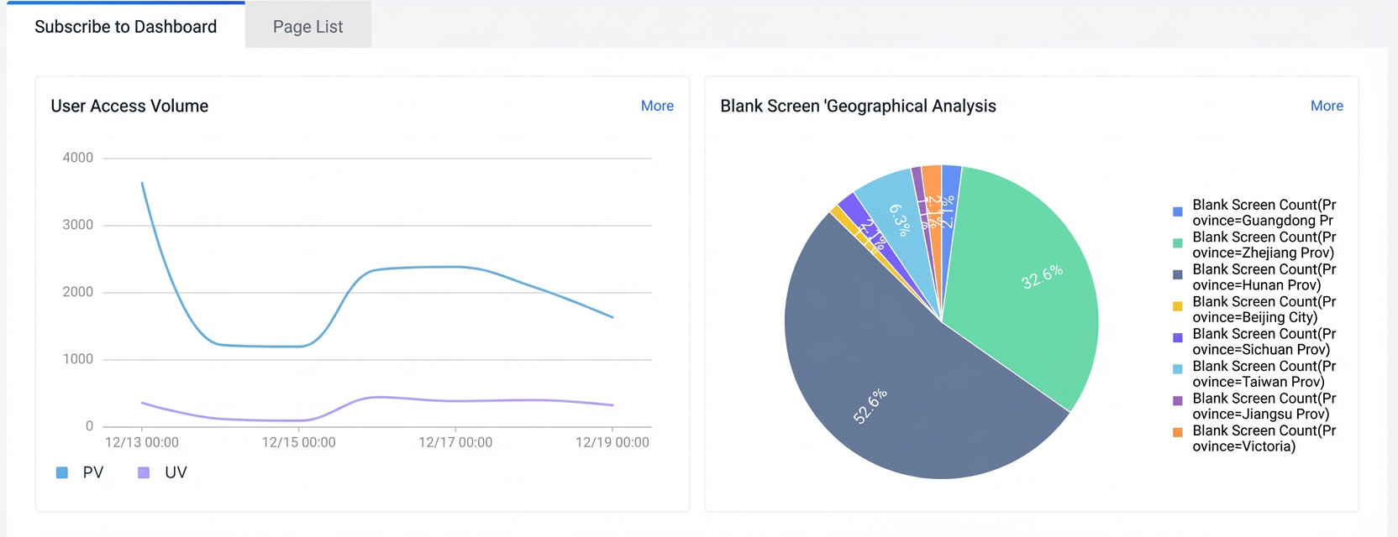Toggle the UV series legend swatch
The image size is (1398, 537).
144,472
